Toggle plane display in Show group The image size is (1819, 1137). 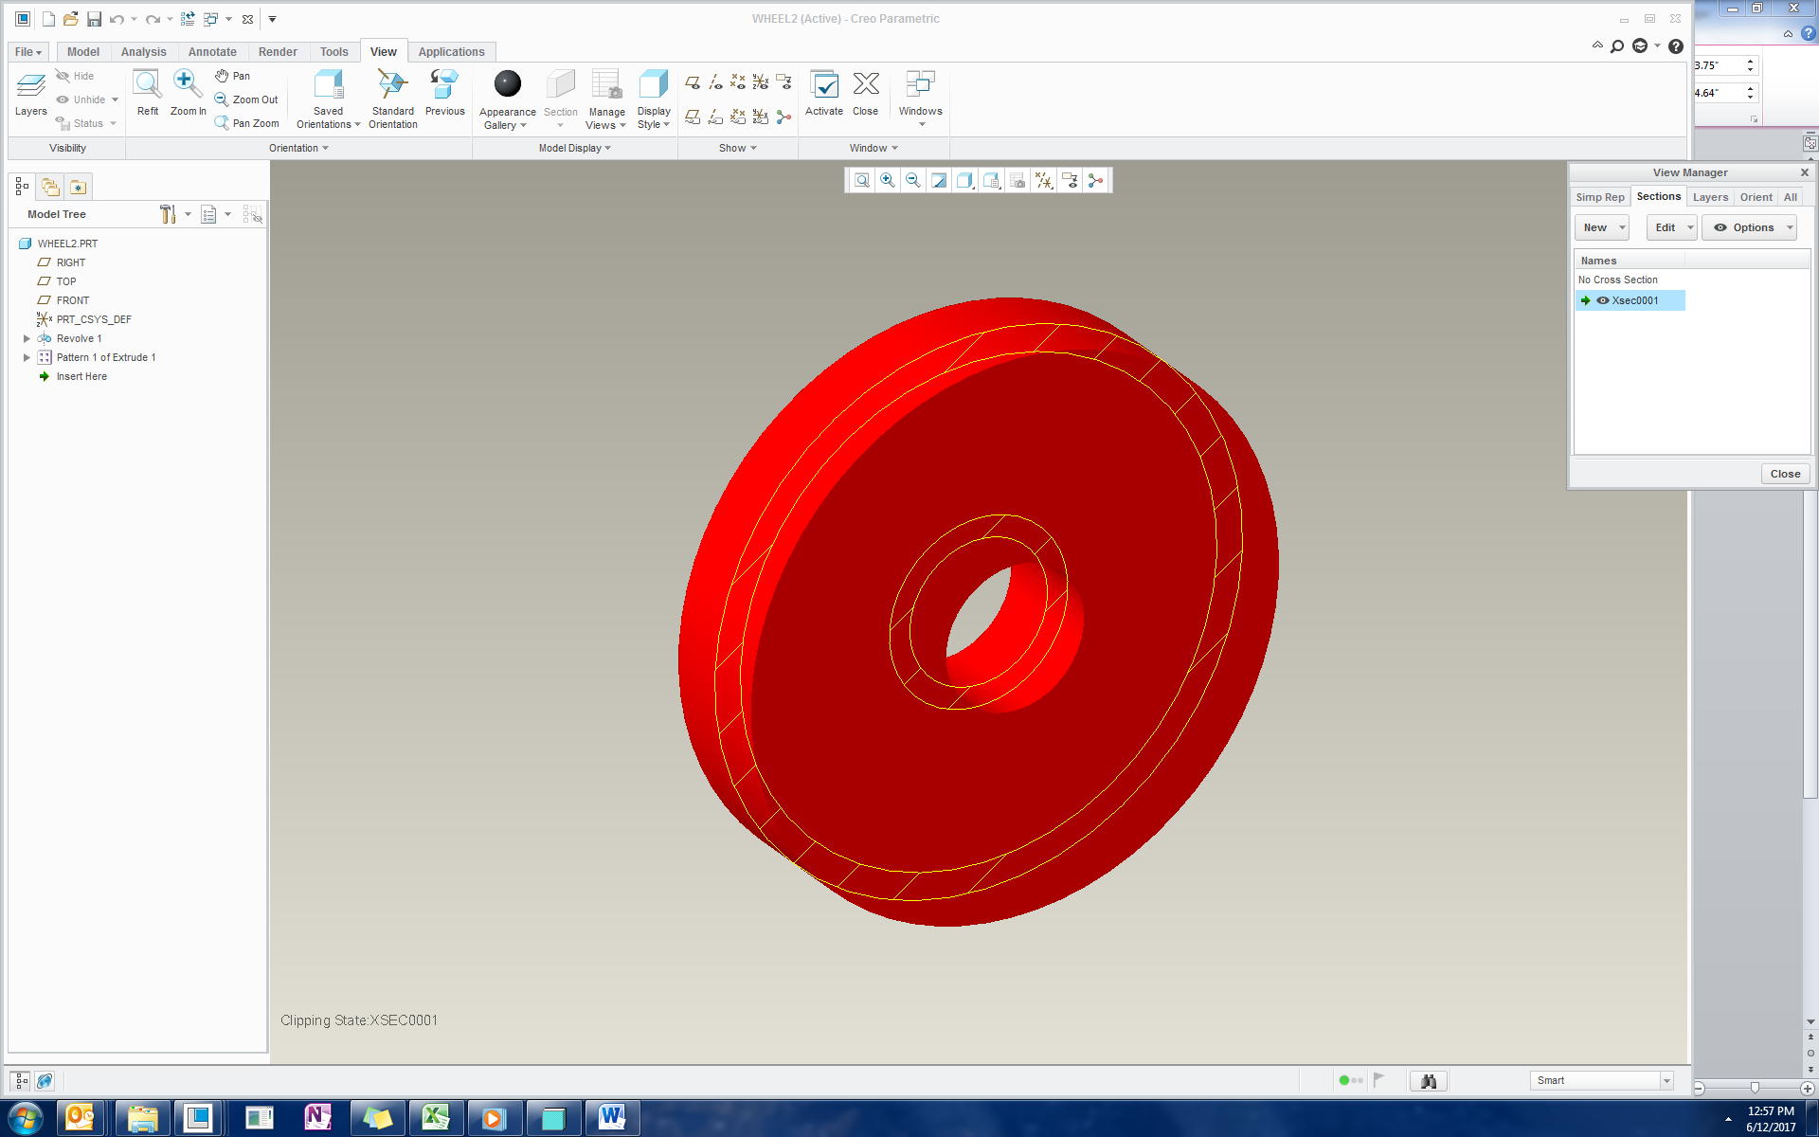click(693, 82)
